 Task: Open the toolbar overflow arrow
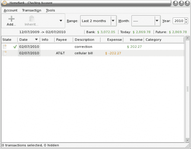click(61, 21)
